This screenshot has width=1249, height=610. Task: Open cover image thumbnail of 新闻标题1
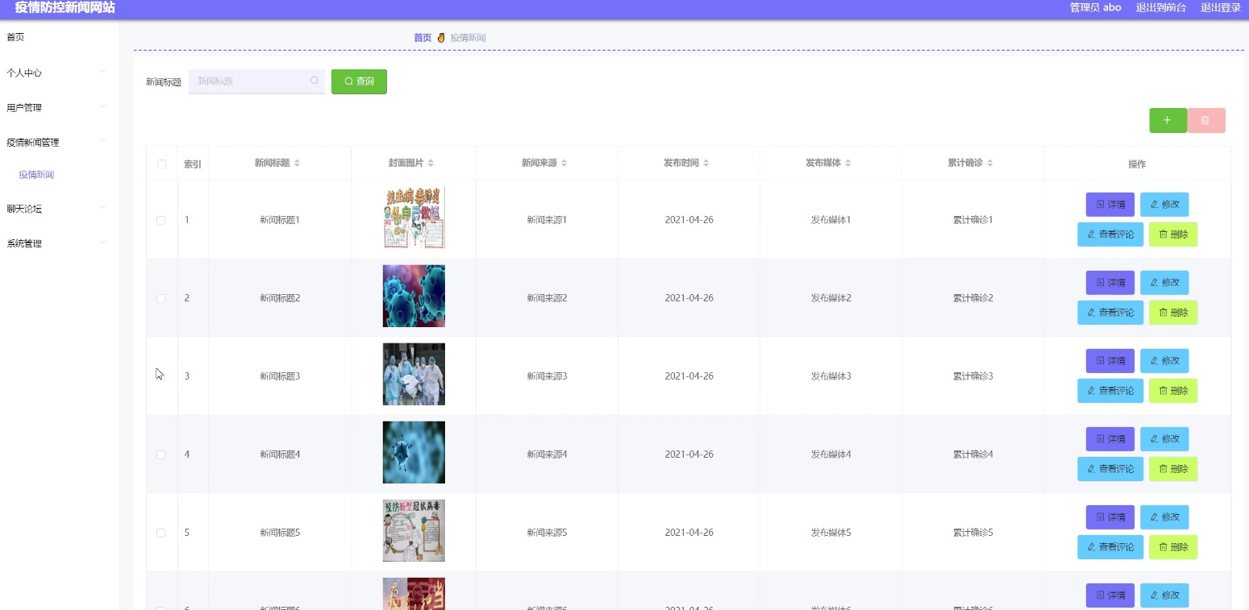point(414,218)
